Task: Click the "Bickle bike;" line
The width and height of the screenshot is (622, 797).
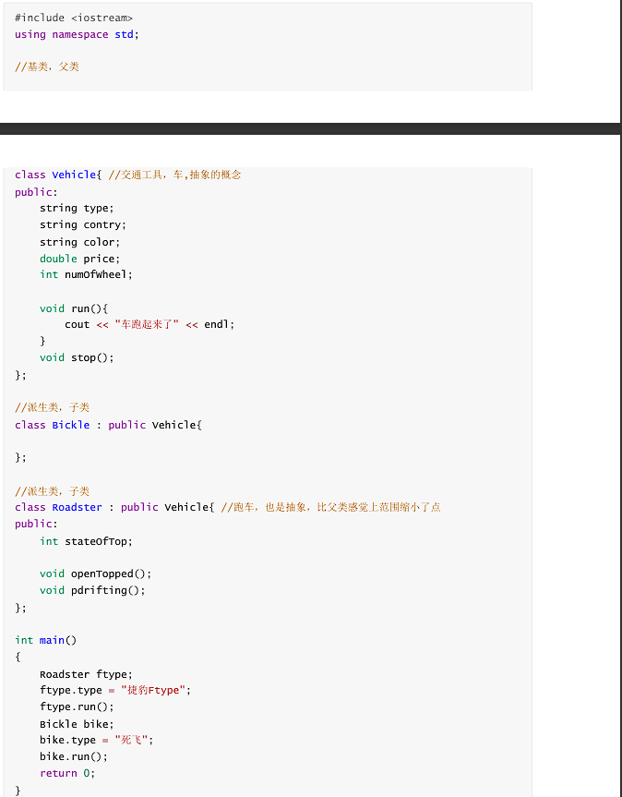Action: click(77, 724)
